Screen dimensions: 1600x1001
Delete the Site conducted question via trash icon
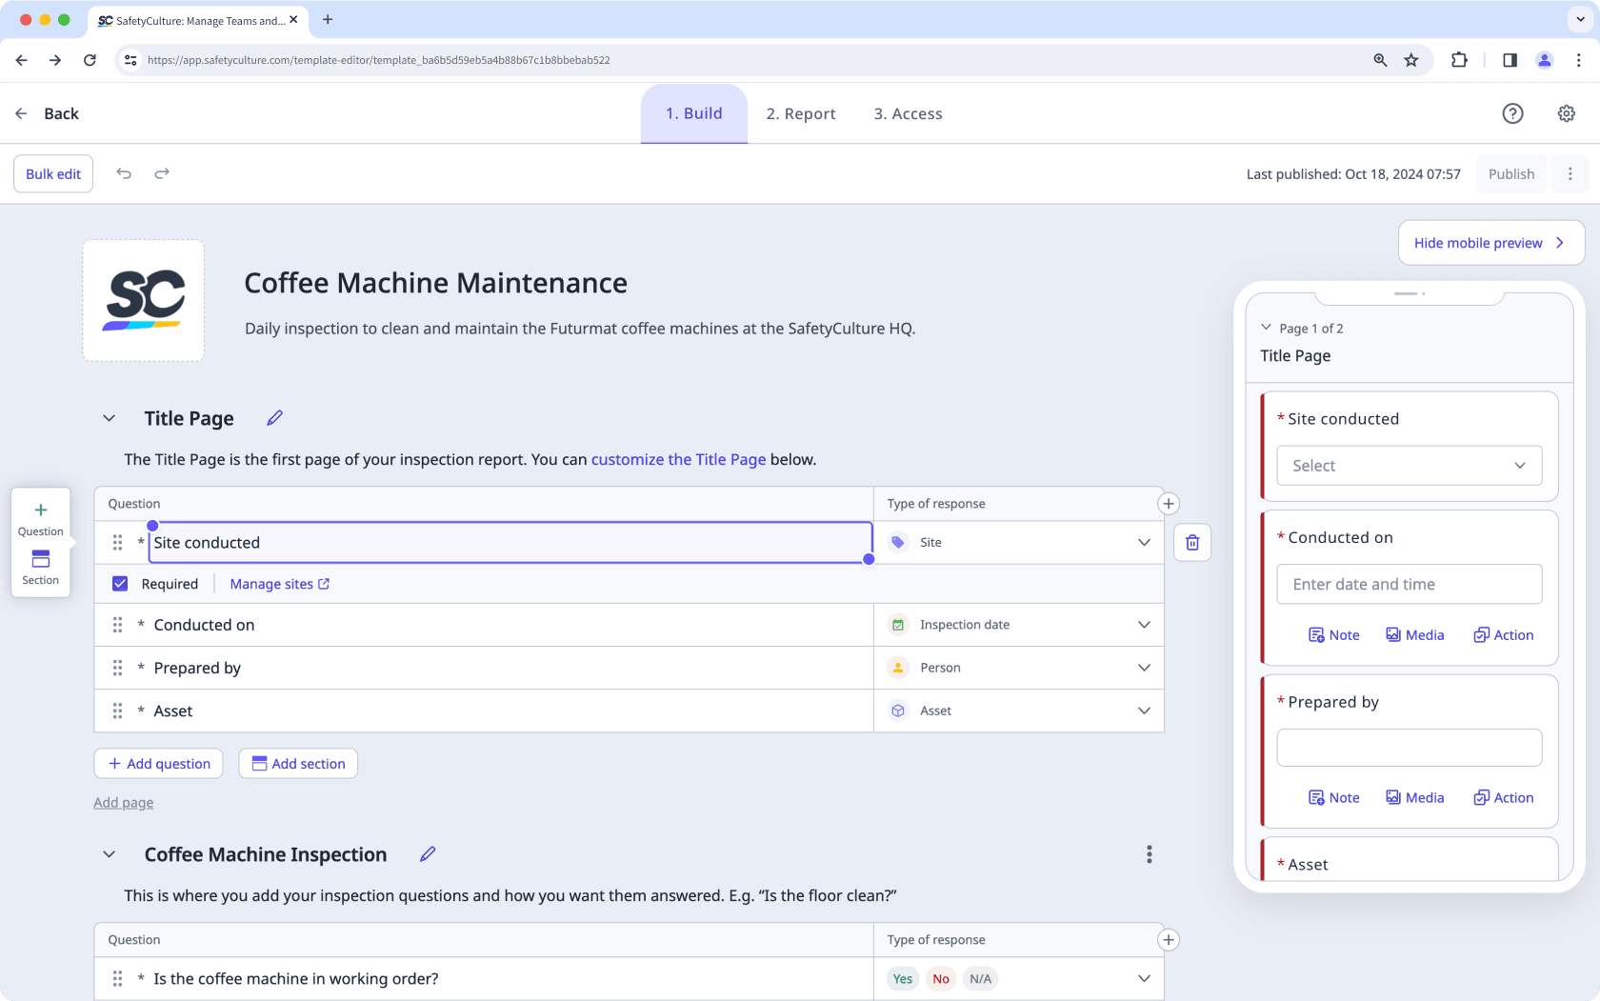coord(1191,542)
